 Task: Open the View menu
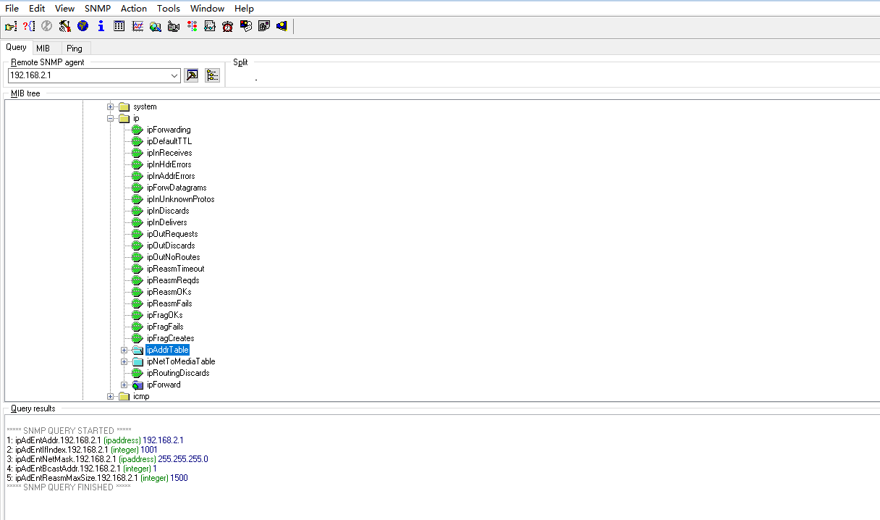[64, 8]
